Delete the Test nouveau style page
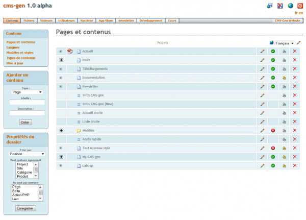This screenshot has width=306, height=220. click(x=295, y=148)
